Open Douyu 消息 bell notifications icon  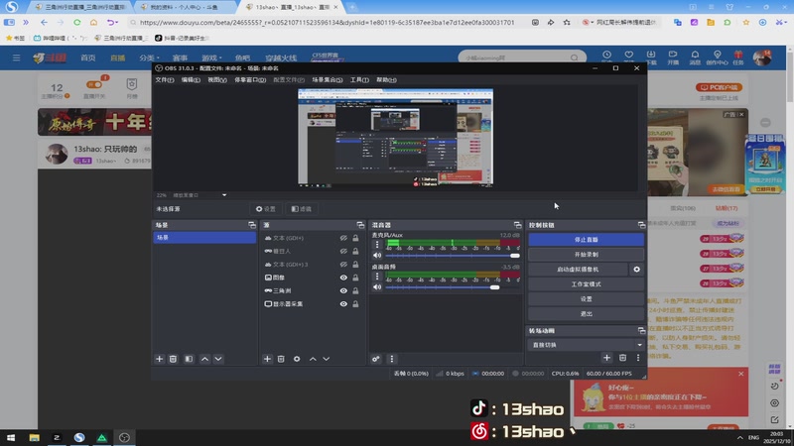click(695, 57)
